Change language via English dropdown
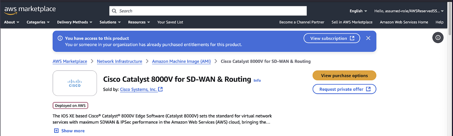Viewport: 453px width, 136px height. coord(358,11)
